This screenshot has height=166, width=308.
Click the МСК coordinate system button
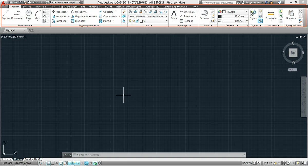tap(293, 70)
